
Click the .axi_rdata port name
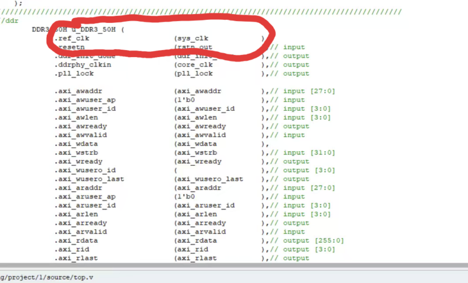tap(76, 240)
